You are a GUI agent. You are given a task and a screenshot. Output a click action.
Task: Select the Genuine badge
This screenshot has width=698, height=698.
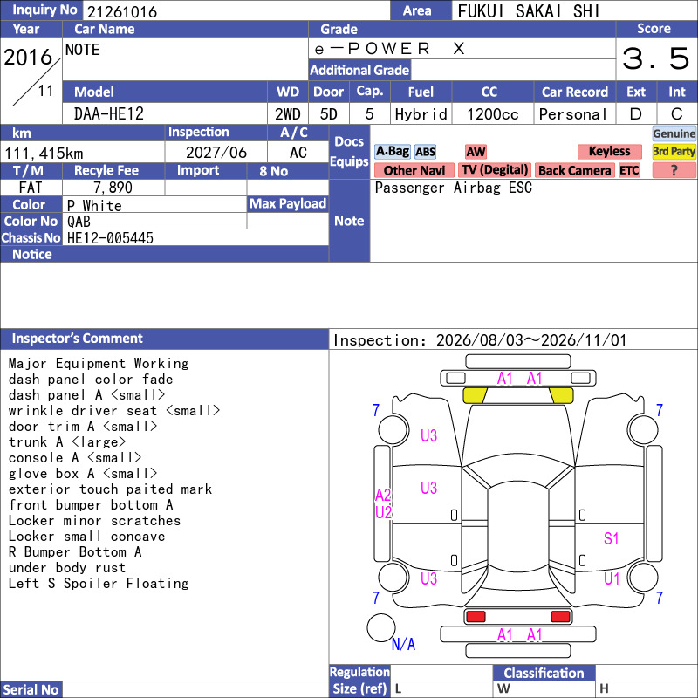tap(674, 133)
